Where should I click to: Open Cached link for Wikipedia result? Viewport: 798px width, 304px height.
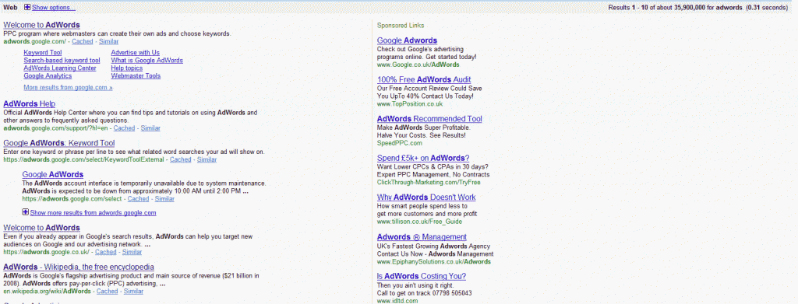(107, 292)
